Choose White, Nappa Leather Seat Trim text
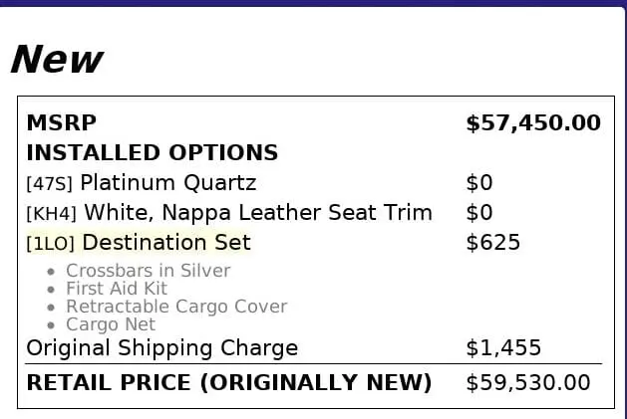Viewport: 627px width, 419px height. (258, 213)
